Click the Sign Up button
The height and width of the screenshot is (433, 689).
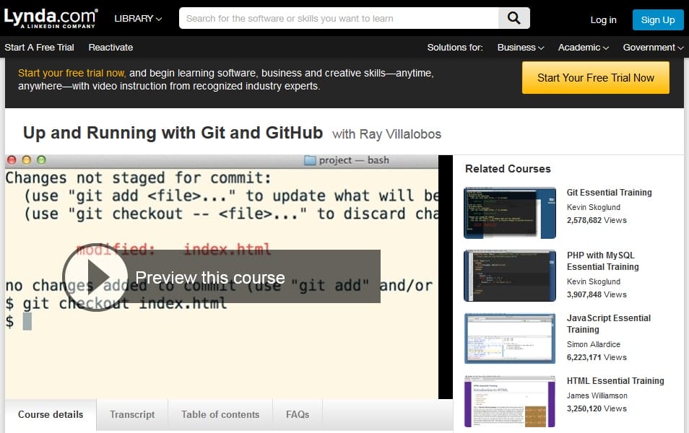coord(657,19)
